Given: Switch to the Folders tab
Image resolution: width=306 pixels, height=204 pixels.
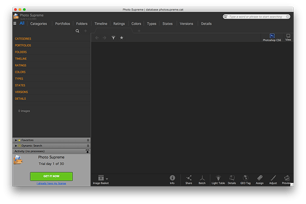Looking at the screenshot, I should tap(82, 23).
